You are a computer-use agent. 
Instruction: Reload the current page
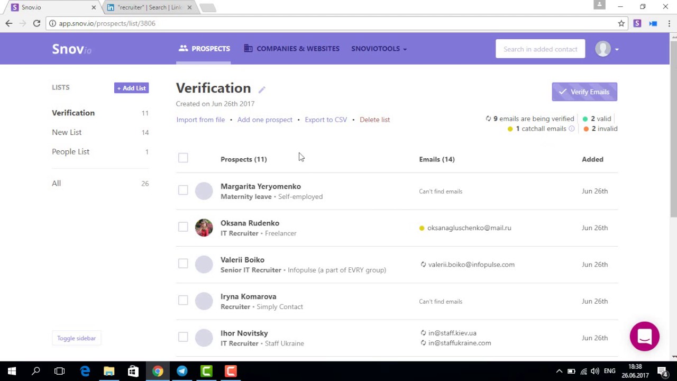click(36, 23)
